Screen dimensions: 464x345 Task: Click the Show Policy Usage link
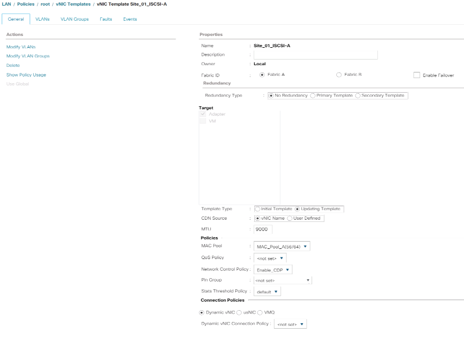26,75
